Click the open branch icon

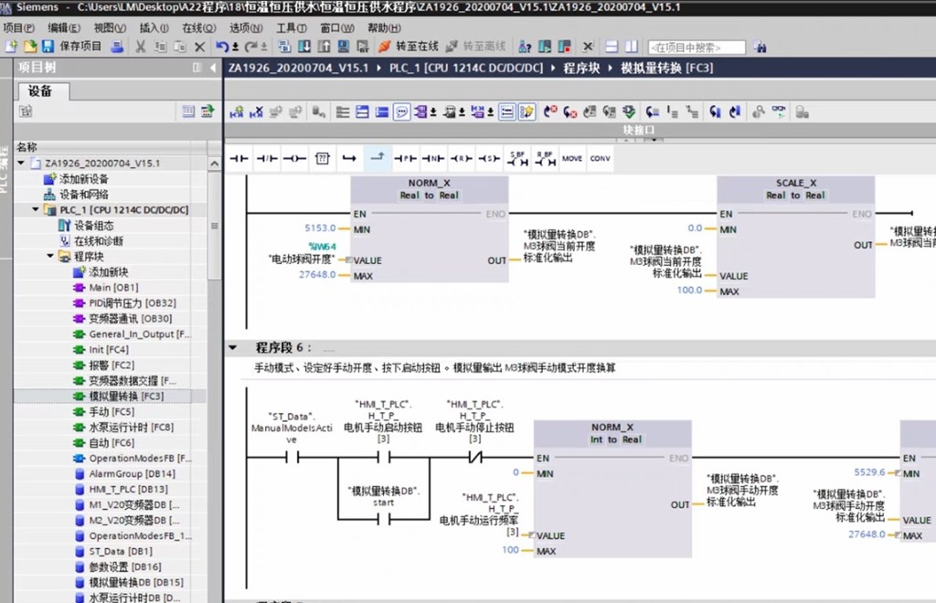(350, 159)
